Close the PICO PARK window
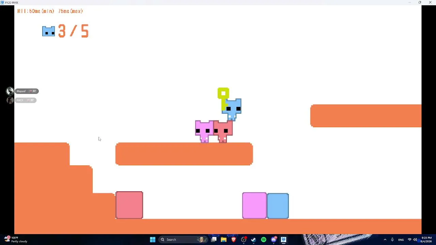Viewport: 436px width, 245px height. point(430,2)
